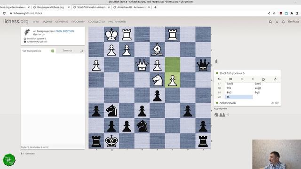Click the white king on g1

[x=111, y=34]
